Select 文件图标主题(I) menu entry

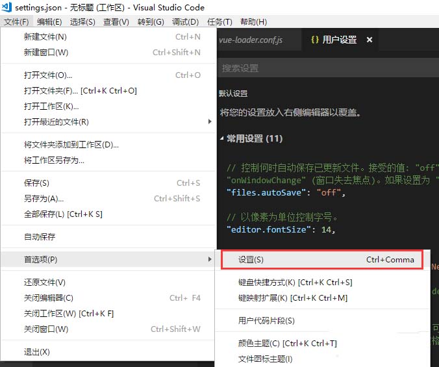(322, 359)
